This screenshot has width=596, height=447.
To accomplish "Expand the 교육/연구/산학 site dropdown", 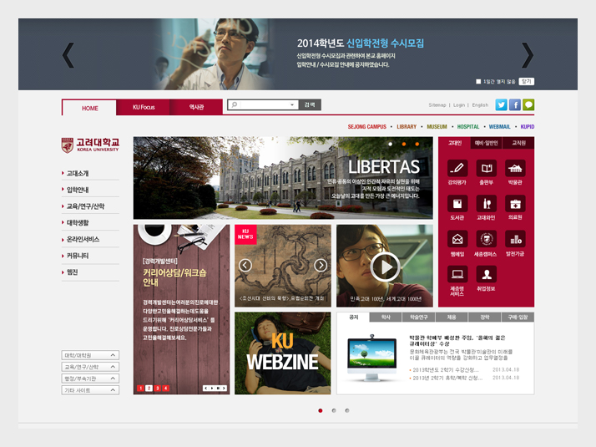I will coord(90,367).
